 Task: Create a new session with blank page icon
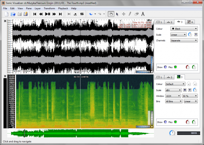pyautogui.click(x=7, y=14)
